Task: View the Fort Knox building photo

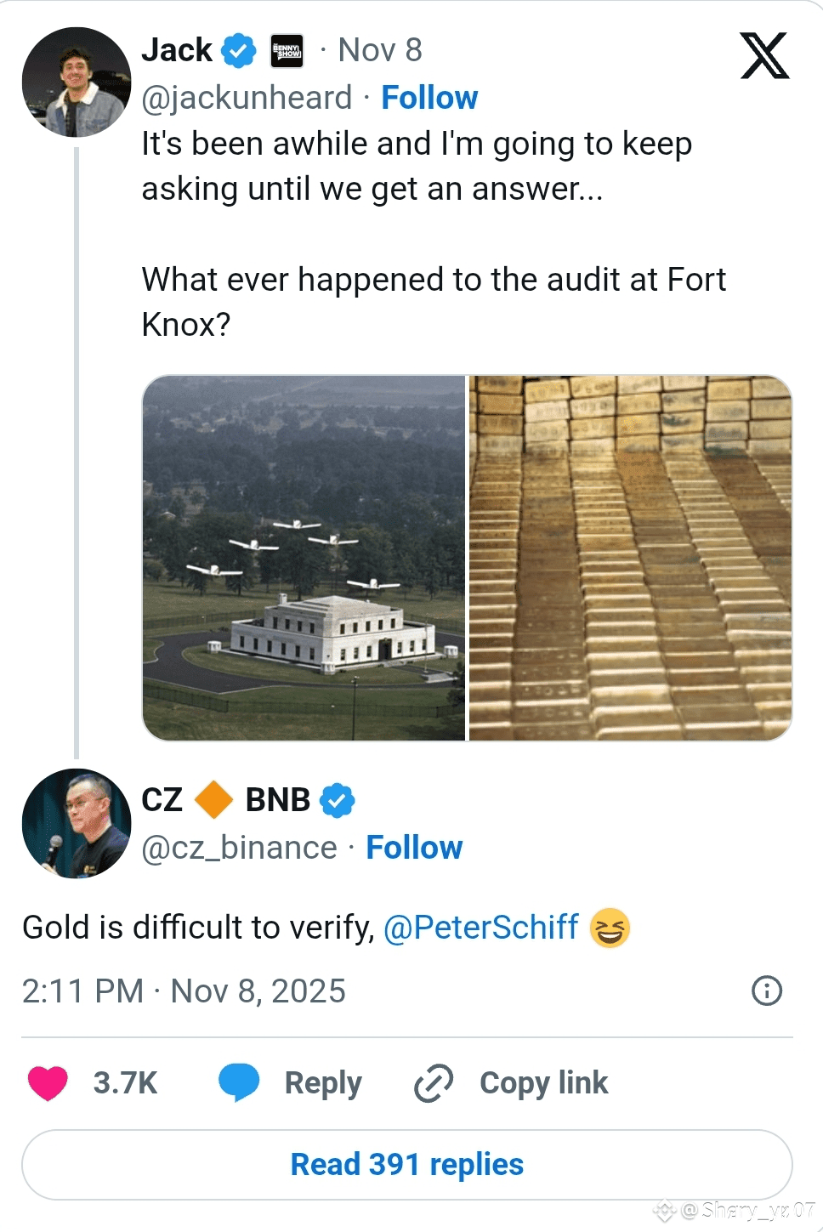Action: 304,558
